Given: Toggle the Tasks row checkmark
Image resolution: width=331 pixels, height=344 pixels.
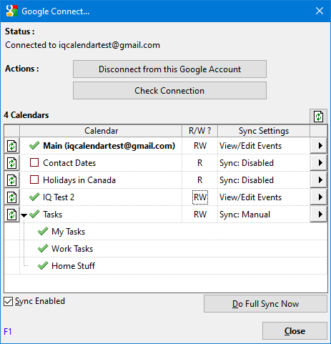Looking at the screenshot, I should (x=34, y=214).
